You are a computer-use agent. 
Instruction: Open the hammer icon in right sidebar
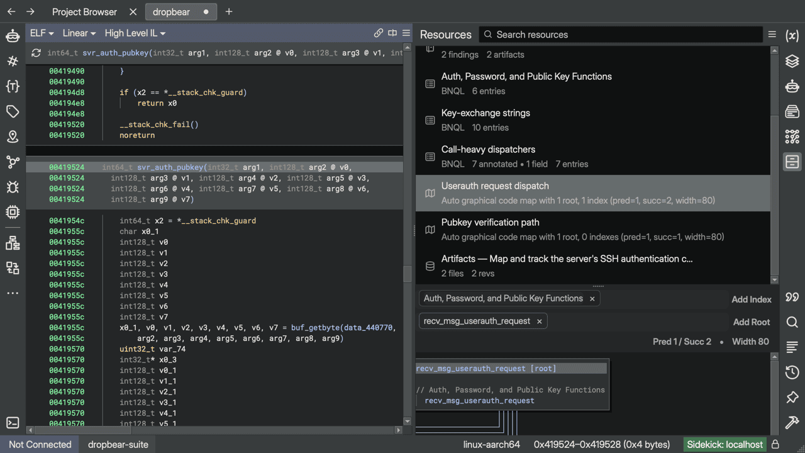pyautogui.click(x=792, y=423)
